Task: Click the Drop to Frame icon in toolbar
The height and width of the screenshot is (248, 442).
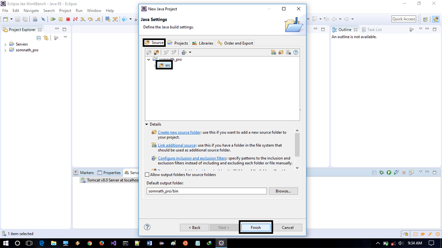Action: tap(107, 19)
